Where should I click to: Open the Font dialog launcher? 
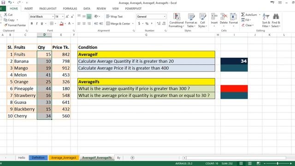pos(74,30)
